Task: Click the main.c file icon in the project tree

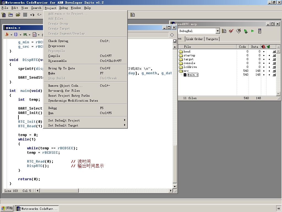Action: coord(185,75)
